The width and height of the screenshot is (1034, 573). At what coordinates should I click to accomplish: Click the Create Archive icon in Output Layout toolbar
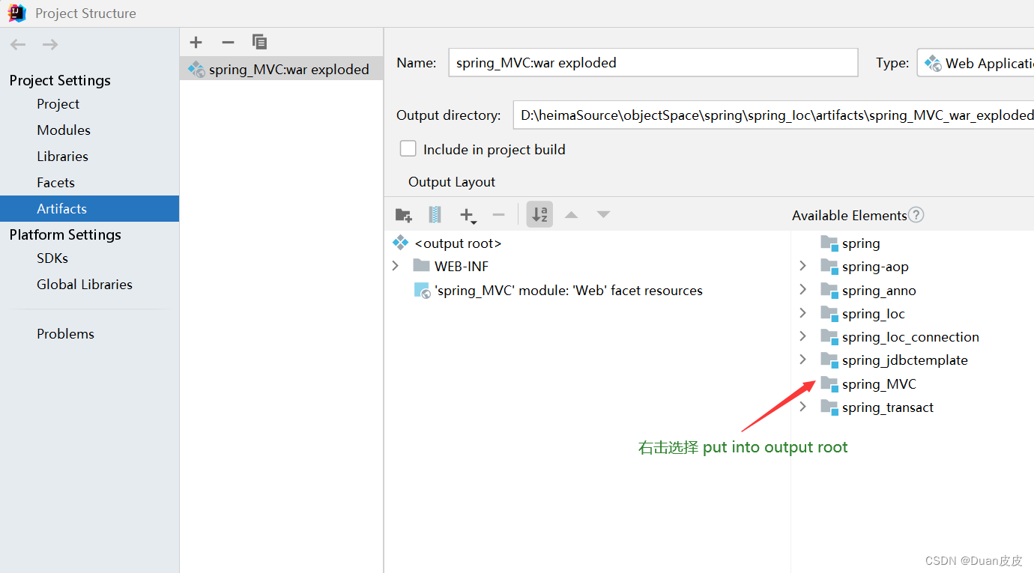pyautogui.click(x=435, y=215)
